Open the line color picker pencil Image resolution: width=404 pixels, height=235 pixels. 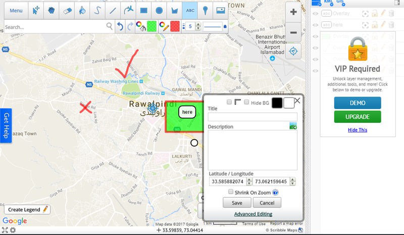(x=164, y=26)
